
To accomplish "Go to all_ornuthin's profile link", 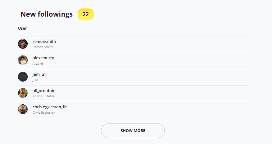I will coord(44,91).
